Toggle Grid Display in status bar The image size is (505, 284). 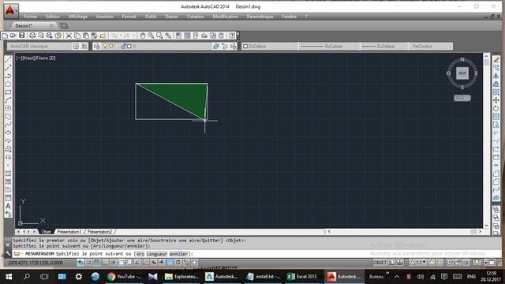tap(96, 263)
